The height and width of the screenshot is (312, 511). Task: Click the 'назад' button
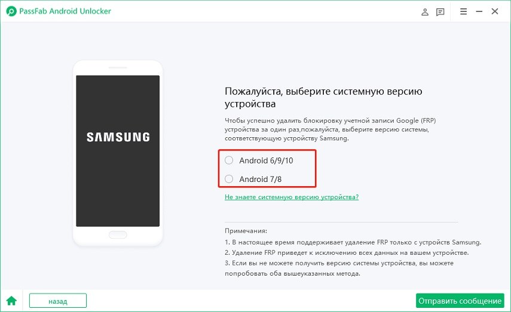tap(58, 301)
